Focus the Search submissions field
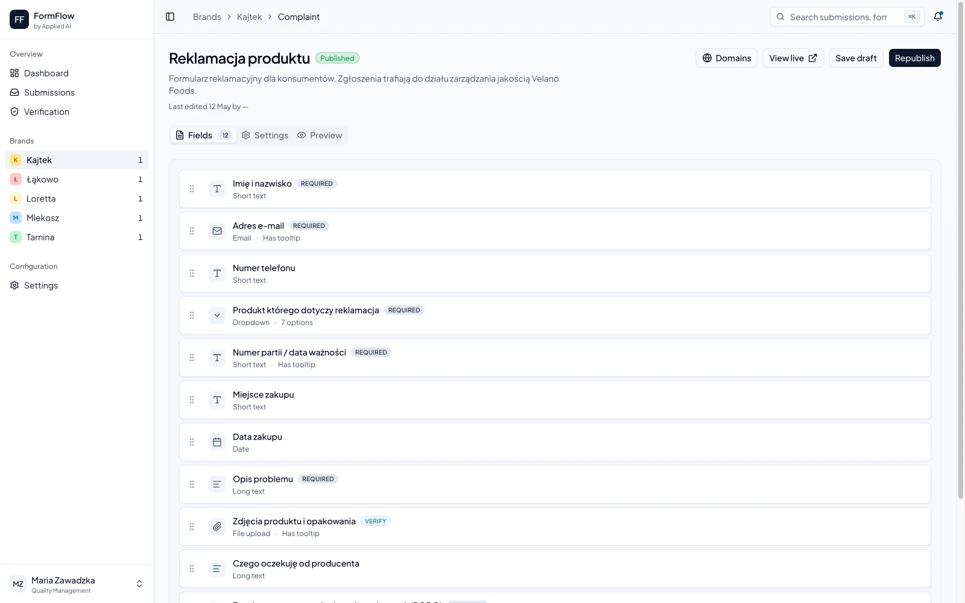 click(x=847, y=17)
